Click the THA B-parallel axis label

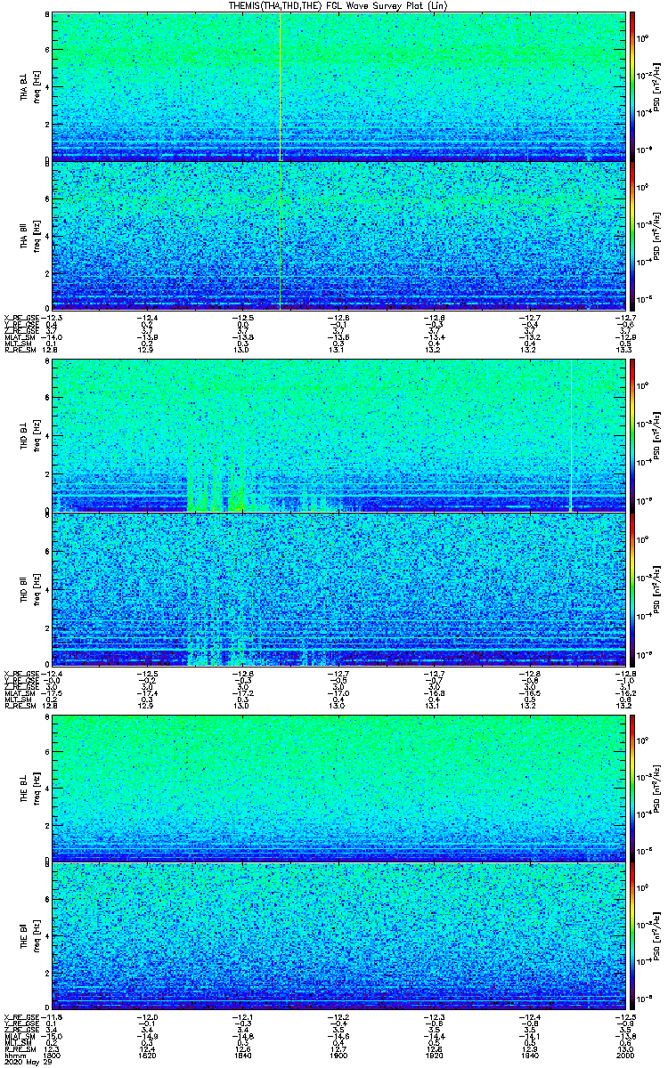[25, 235]
